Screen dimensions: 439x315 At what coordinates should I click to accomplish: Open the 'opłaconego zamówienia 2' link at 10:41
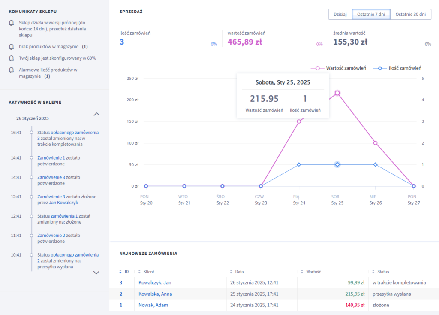pos(68,258)
